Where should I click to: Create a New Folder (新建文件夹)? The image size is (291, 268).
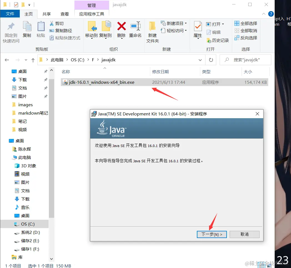(152, 32)
